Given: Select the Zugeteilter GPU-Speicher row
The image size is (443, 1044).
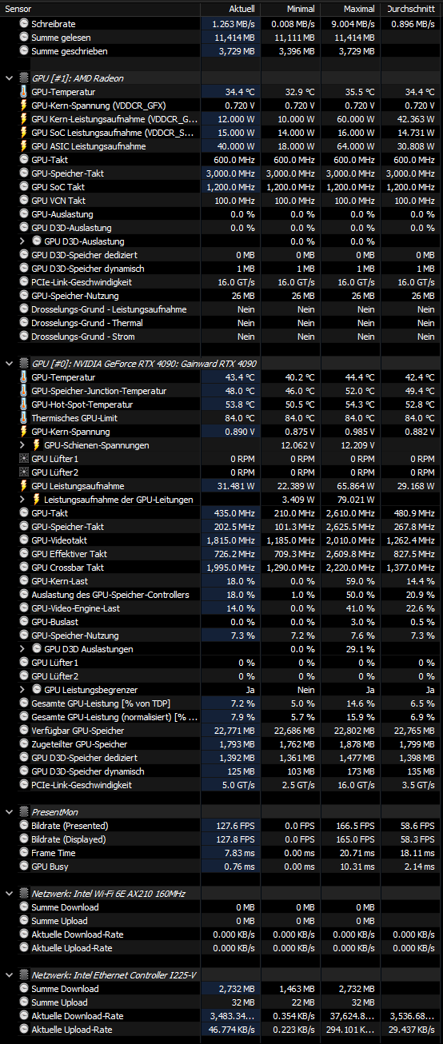Looking at the screenshot, I should click(221, 744).
